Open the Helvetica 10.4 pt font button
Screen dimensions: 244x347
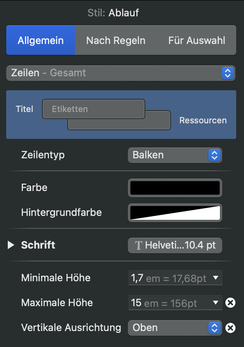175,245
